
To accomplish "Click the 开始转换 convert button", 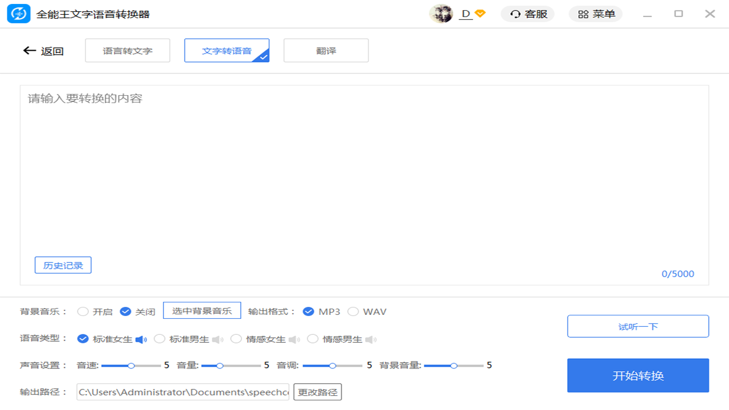I will coord(637,375).
